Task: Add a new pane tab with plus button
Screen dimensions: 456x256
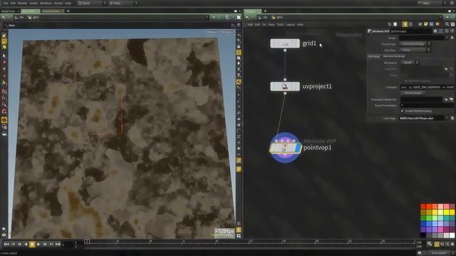Action: 68,11
